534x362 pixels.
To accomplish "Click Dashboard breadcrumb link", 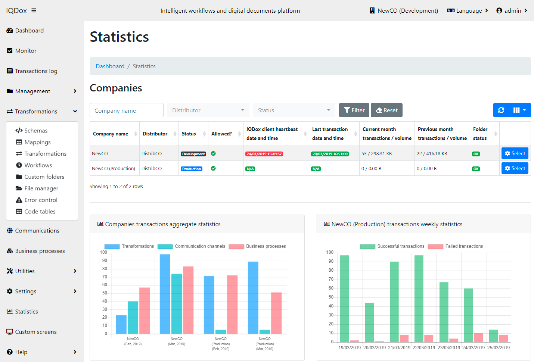I will [x=110, y=66].
